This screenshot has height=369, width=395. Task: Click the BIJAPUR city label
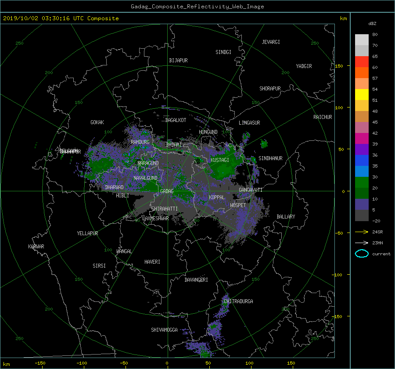(x=178, y=61)
